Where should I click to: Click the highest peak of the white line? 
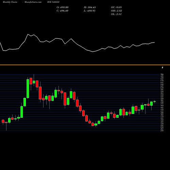coord(28,34)
